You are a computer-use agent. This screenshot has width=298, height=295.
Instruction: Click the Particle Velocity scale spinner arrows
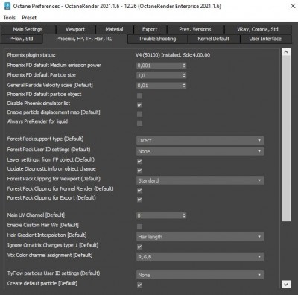(184, 86)
